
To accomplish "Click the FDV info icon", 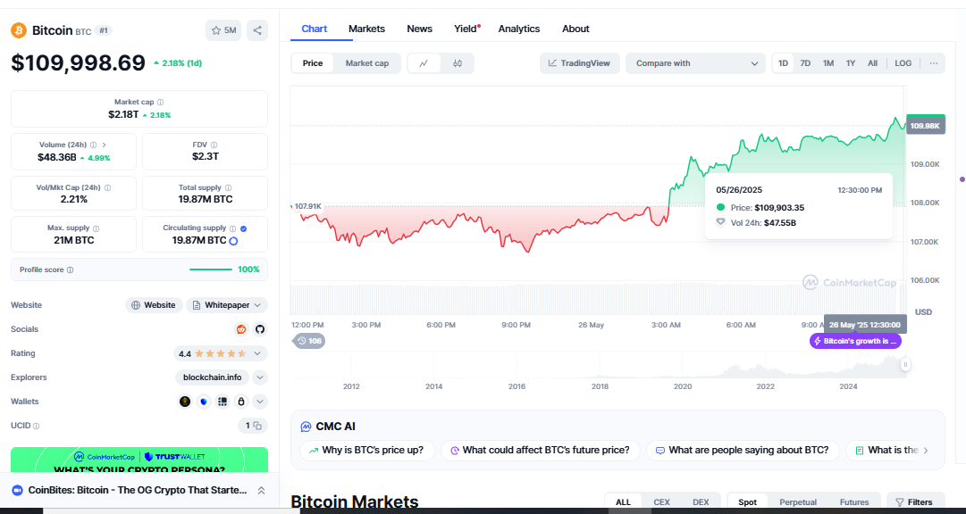I will [x=214, y=145].
